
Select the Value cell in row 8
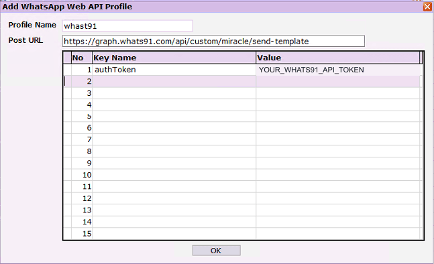(338, 151)
